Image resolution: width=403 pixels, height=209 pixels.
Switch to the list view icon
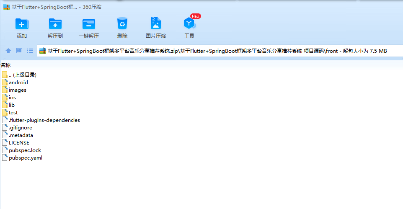click(30, 51)
